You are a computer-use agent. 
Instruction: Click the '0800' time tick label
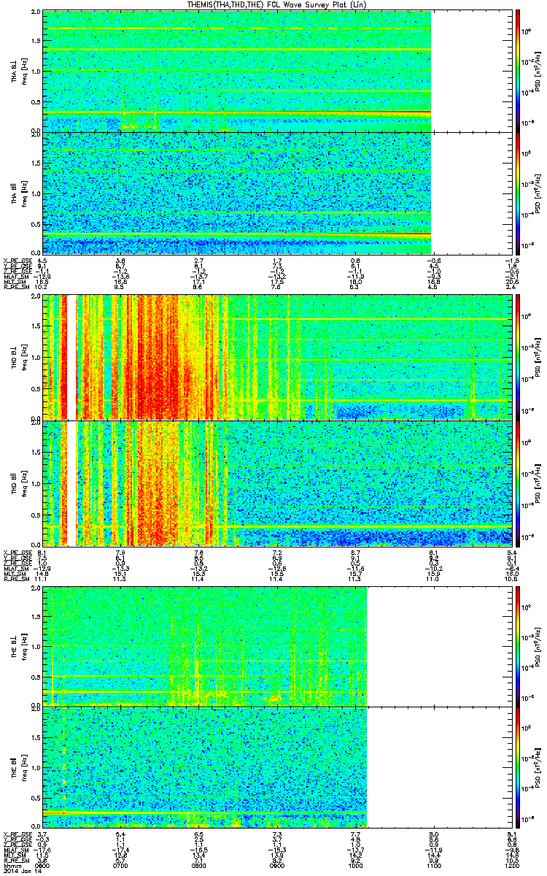(199, 866)
